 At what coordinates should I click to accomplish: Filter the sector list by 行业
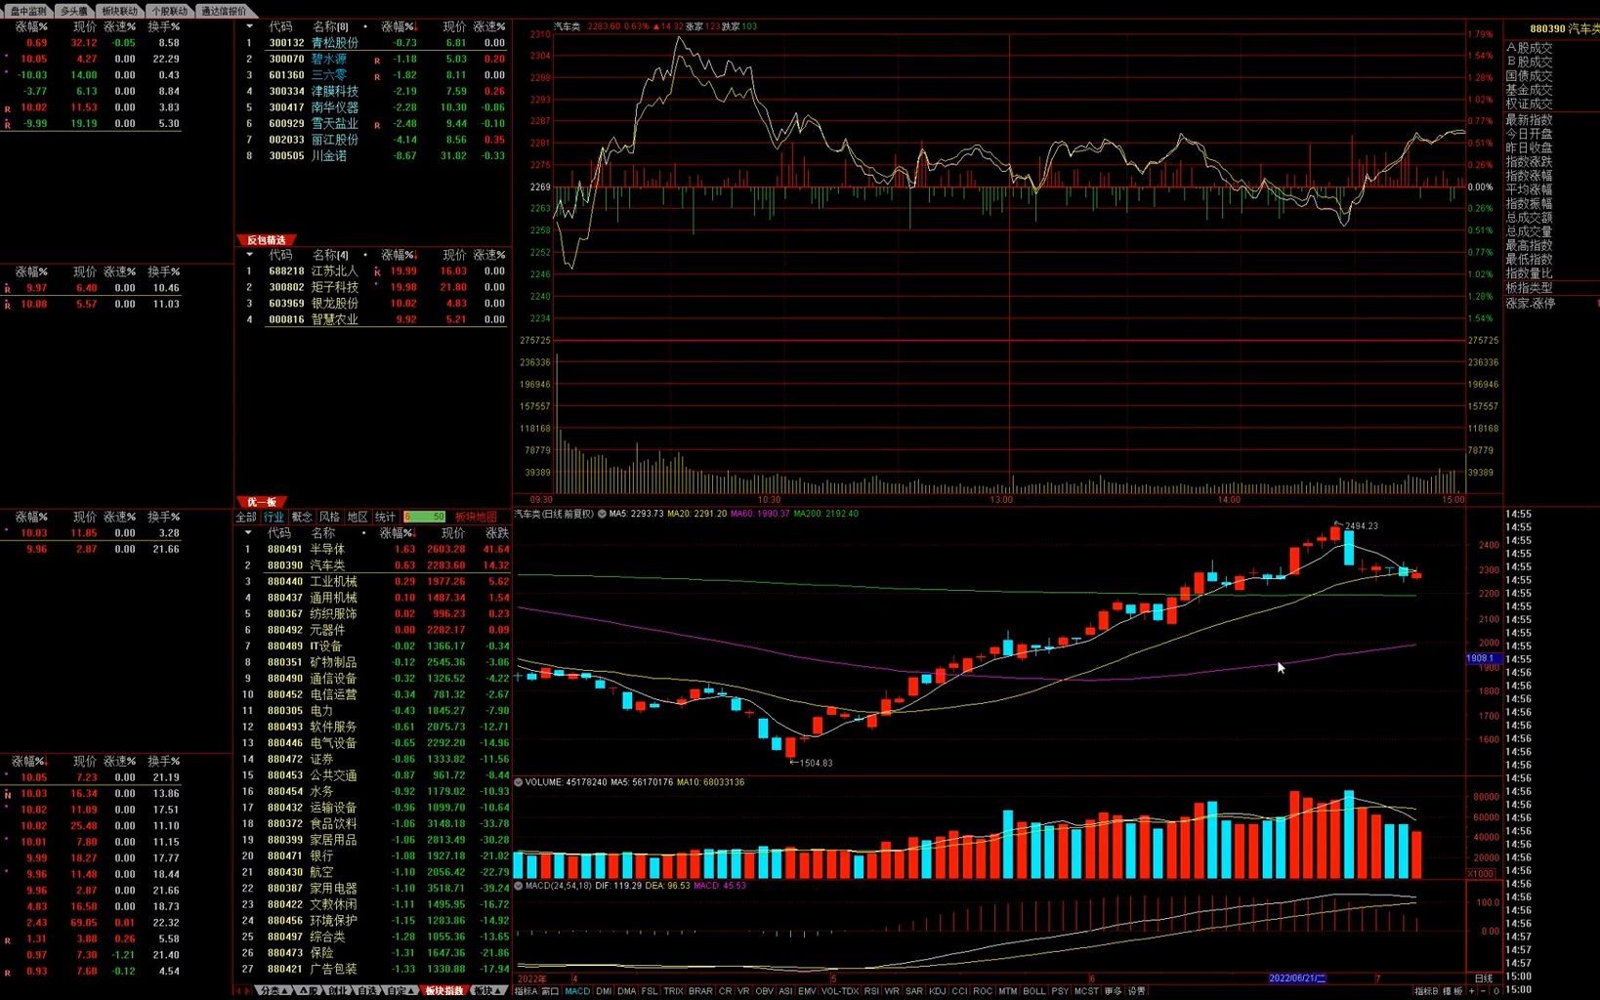274,517
